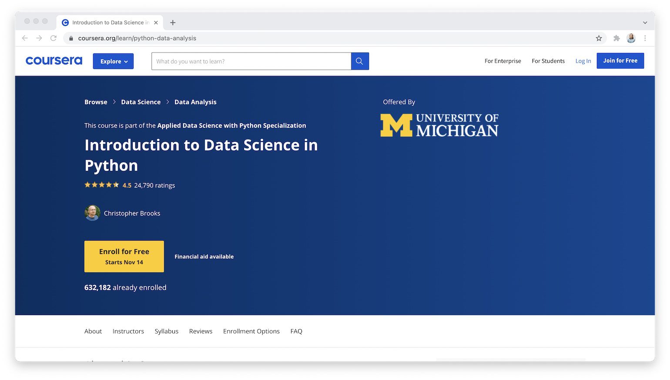This screenshot has width=670, height=380.
Task: Click the search magnifier icon
Action: [x=359, y=61]
